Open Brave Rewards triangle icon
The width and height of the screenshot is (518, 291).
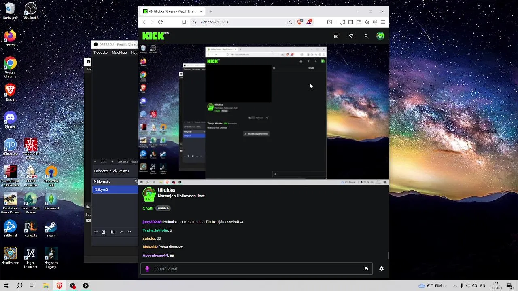[309, 22]
